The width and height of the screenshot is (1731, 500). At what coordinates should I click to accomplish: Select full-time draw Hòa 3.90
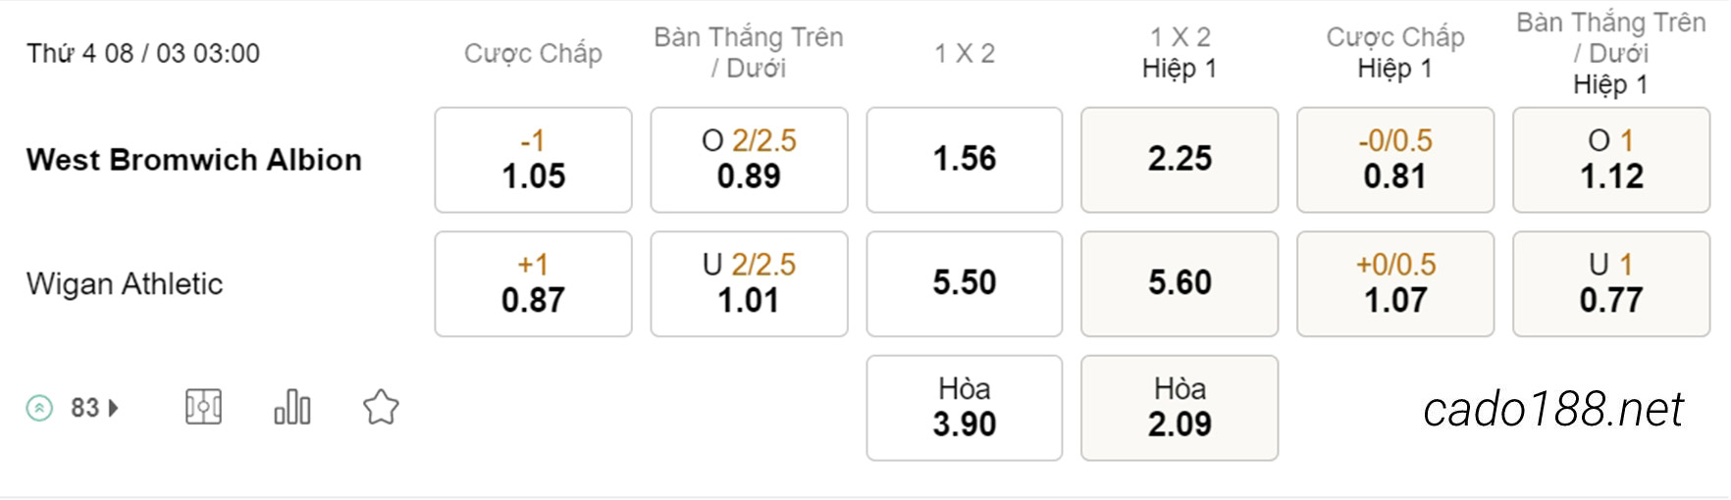point(965,408)
